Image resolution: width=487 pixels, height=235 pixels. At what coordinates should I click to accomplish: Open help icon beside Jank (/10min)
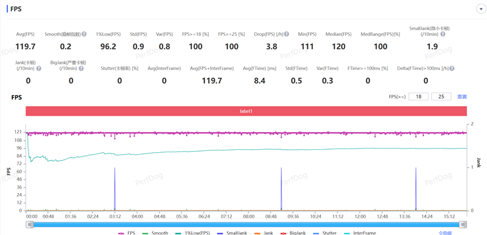coord(39,68)
